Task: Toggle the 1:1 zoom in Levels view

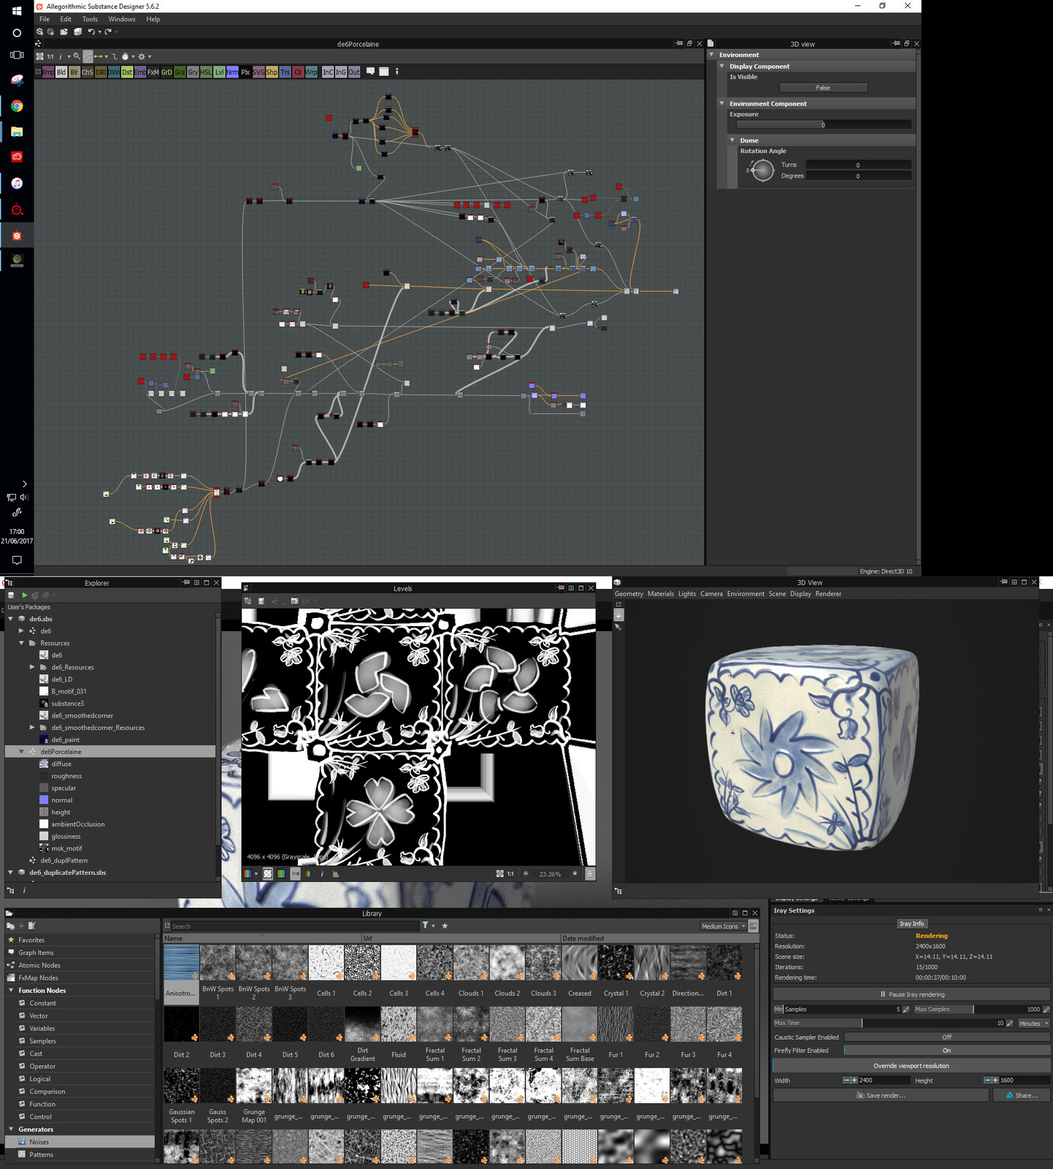Action: [510, 874]
